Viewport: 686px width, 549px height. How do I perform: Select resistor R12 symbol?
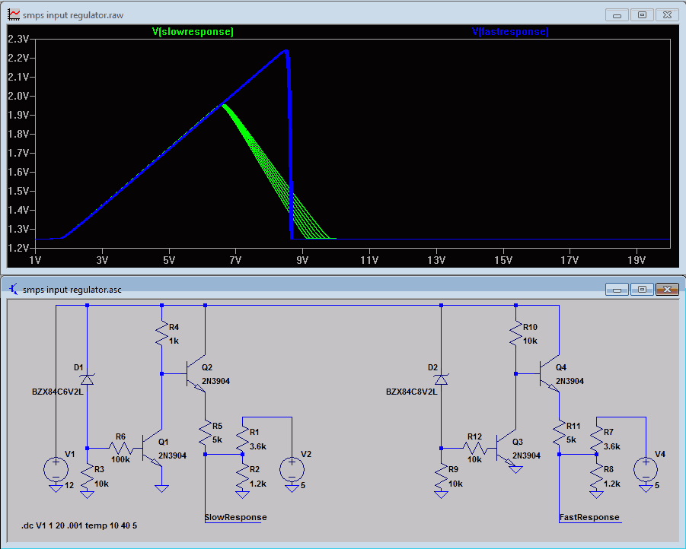pos(476,448)
